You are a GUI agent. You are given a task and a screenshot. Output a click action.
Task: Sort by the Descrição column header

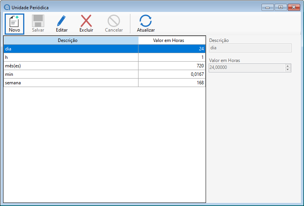tap(71, 40)
